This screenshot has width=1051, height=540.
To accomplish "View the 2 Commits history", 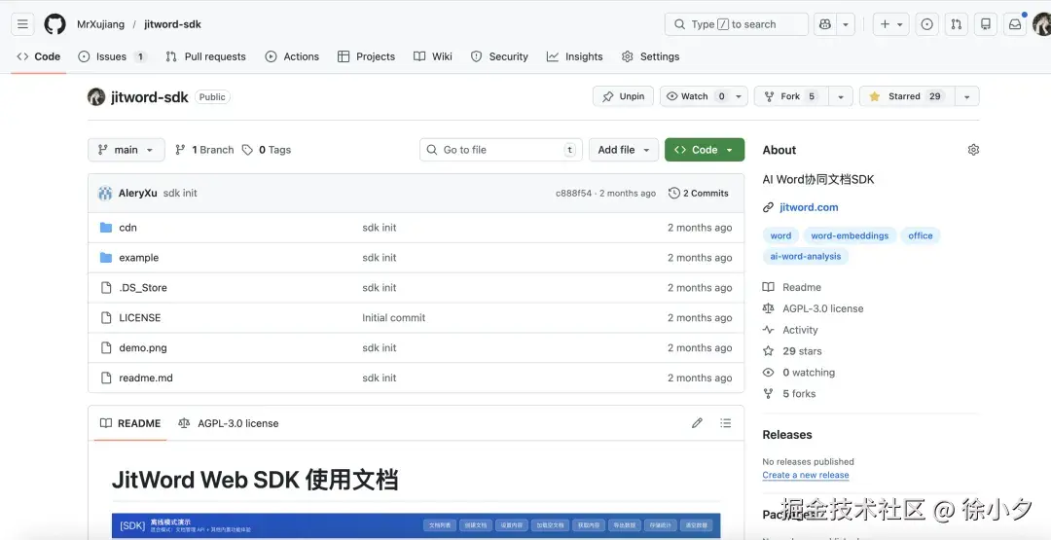I will click(699, 193).
